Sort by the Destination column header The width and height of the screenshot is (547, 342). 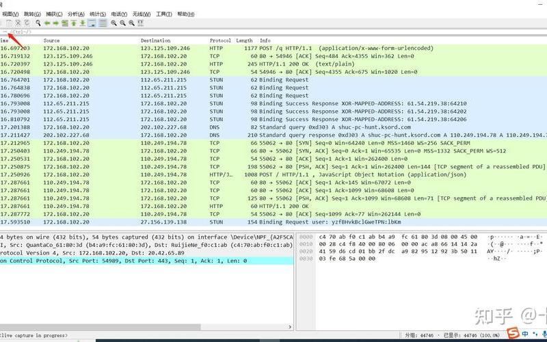pyautogui.click(x=156, y=40)
